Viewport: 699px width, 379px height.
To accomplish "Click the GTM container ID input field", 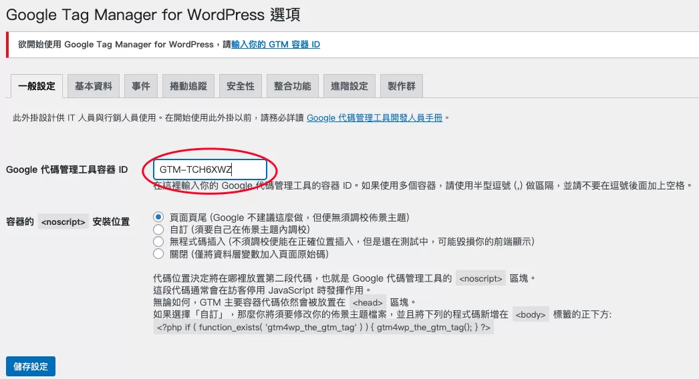I will [210, 169].
